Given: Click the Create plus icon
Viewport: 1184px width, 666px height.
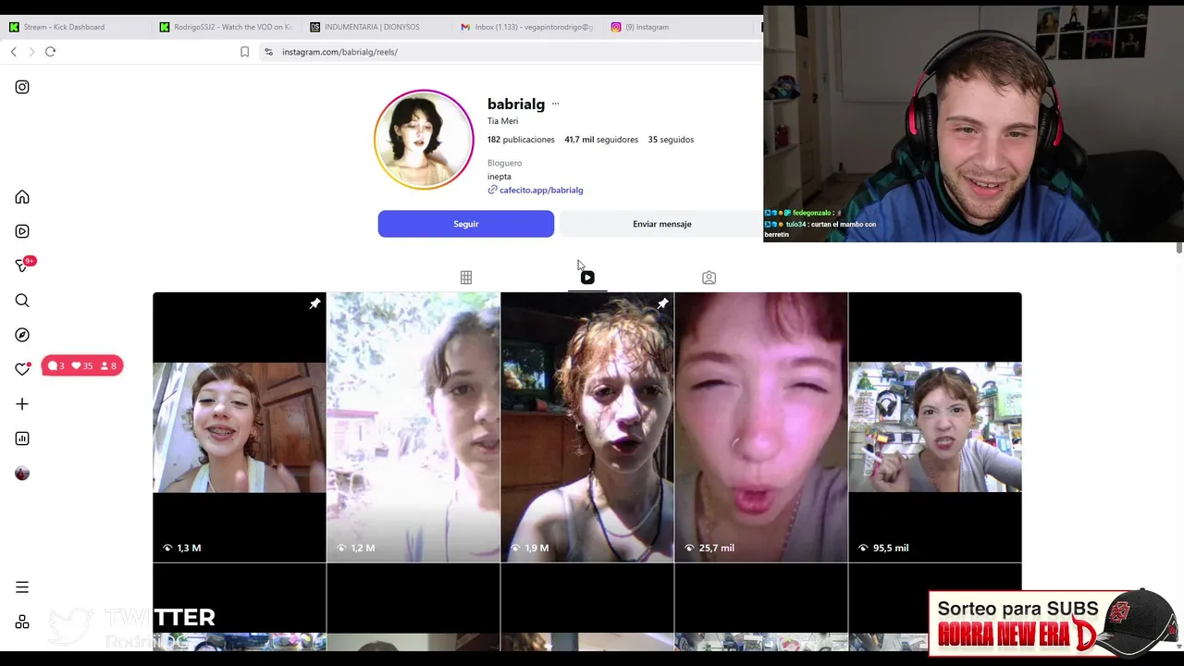Looking at the screenshot, I should [x=22, y=404].
